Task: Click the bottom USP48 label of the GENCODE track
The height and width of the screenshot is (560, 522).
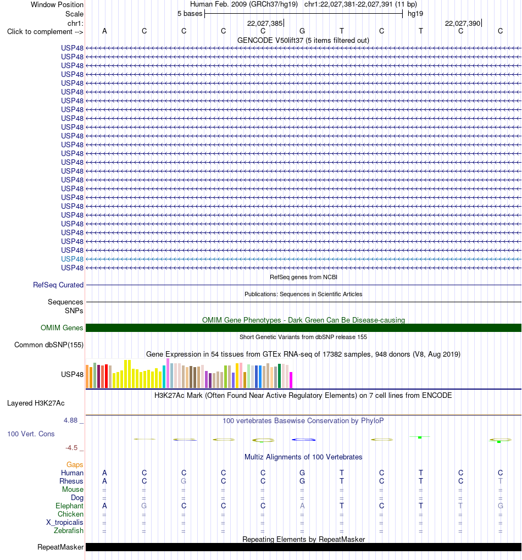Action: 72,268
